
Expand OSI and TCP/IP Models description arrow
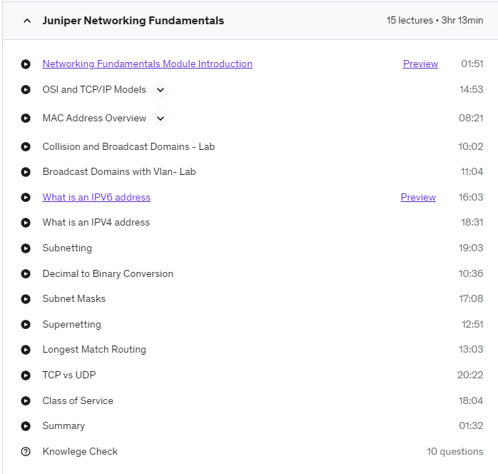pyautogui.click(x=161, y=90)
